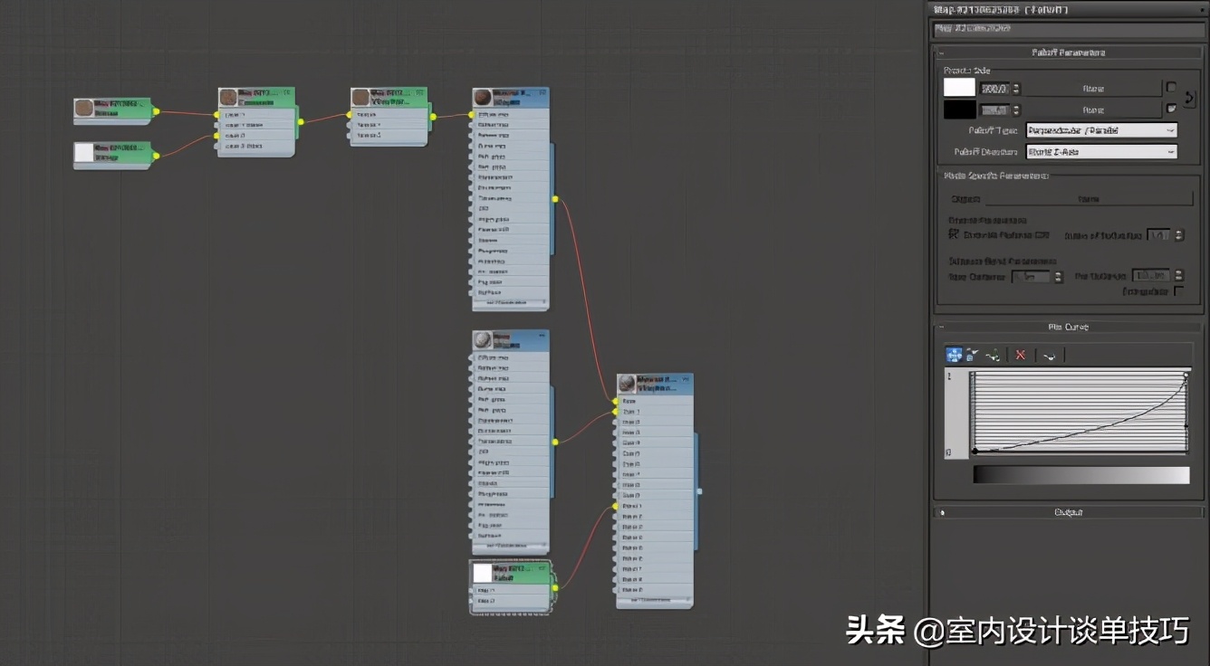1210x666 pixels.
Task: Click the map name input field
Action: click(1068, 29)
